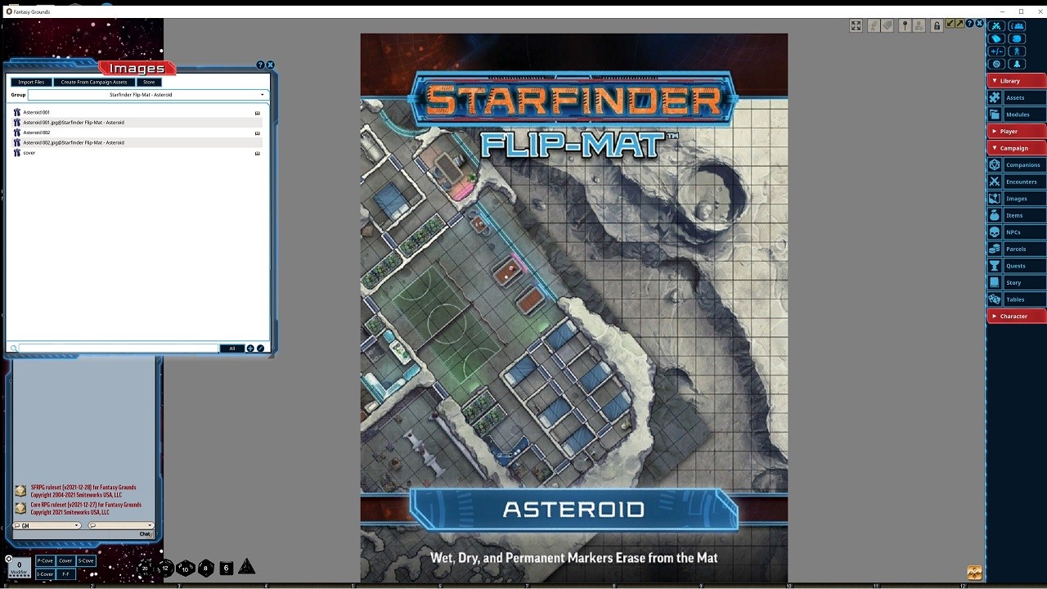1047x589 pixels.
Task: Open the Options gear icon in the sidebar
Action: 996,63
